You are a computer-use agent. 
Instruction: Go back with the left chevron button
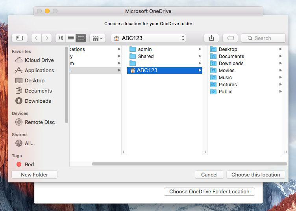pos(36,38)
